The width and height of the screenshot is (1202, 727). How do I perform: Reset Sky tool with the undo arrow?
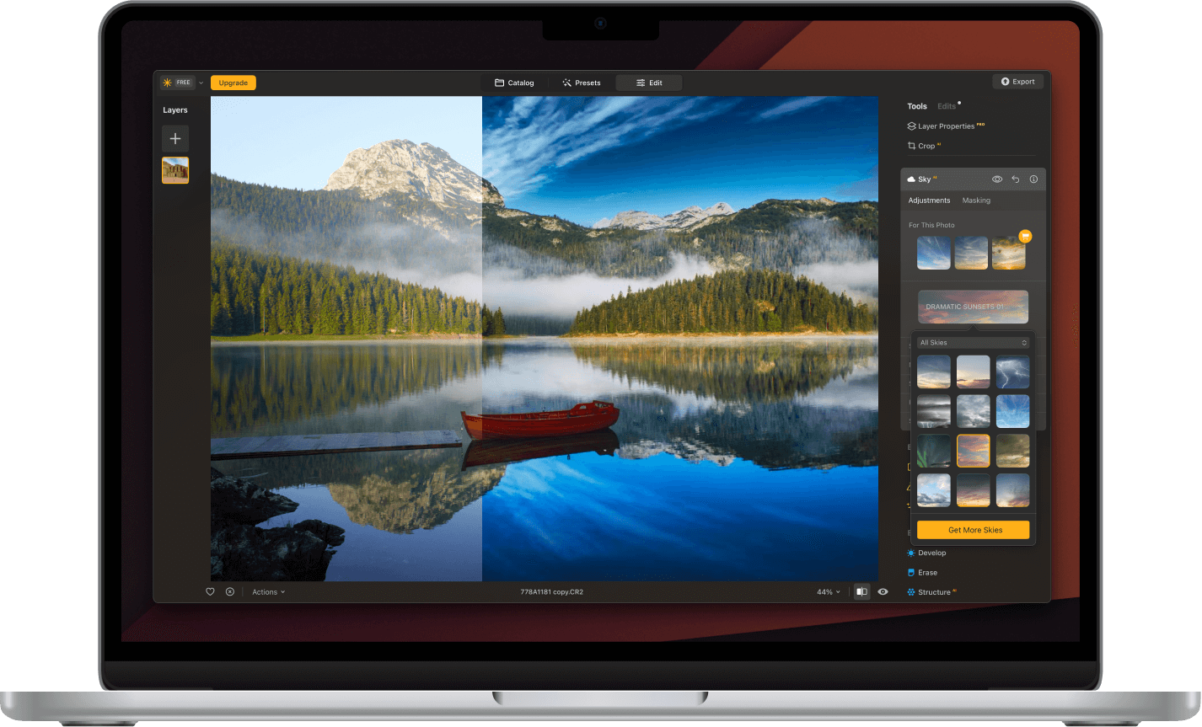coord(1016,179)
